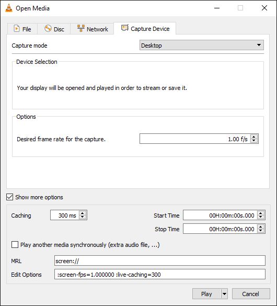Minimize the Open Media window
Screen dimensions: 277x306
point(217,8)
